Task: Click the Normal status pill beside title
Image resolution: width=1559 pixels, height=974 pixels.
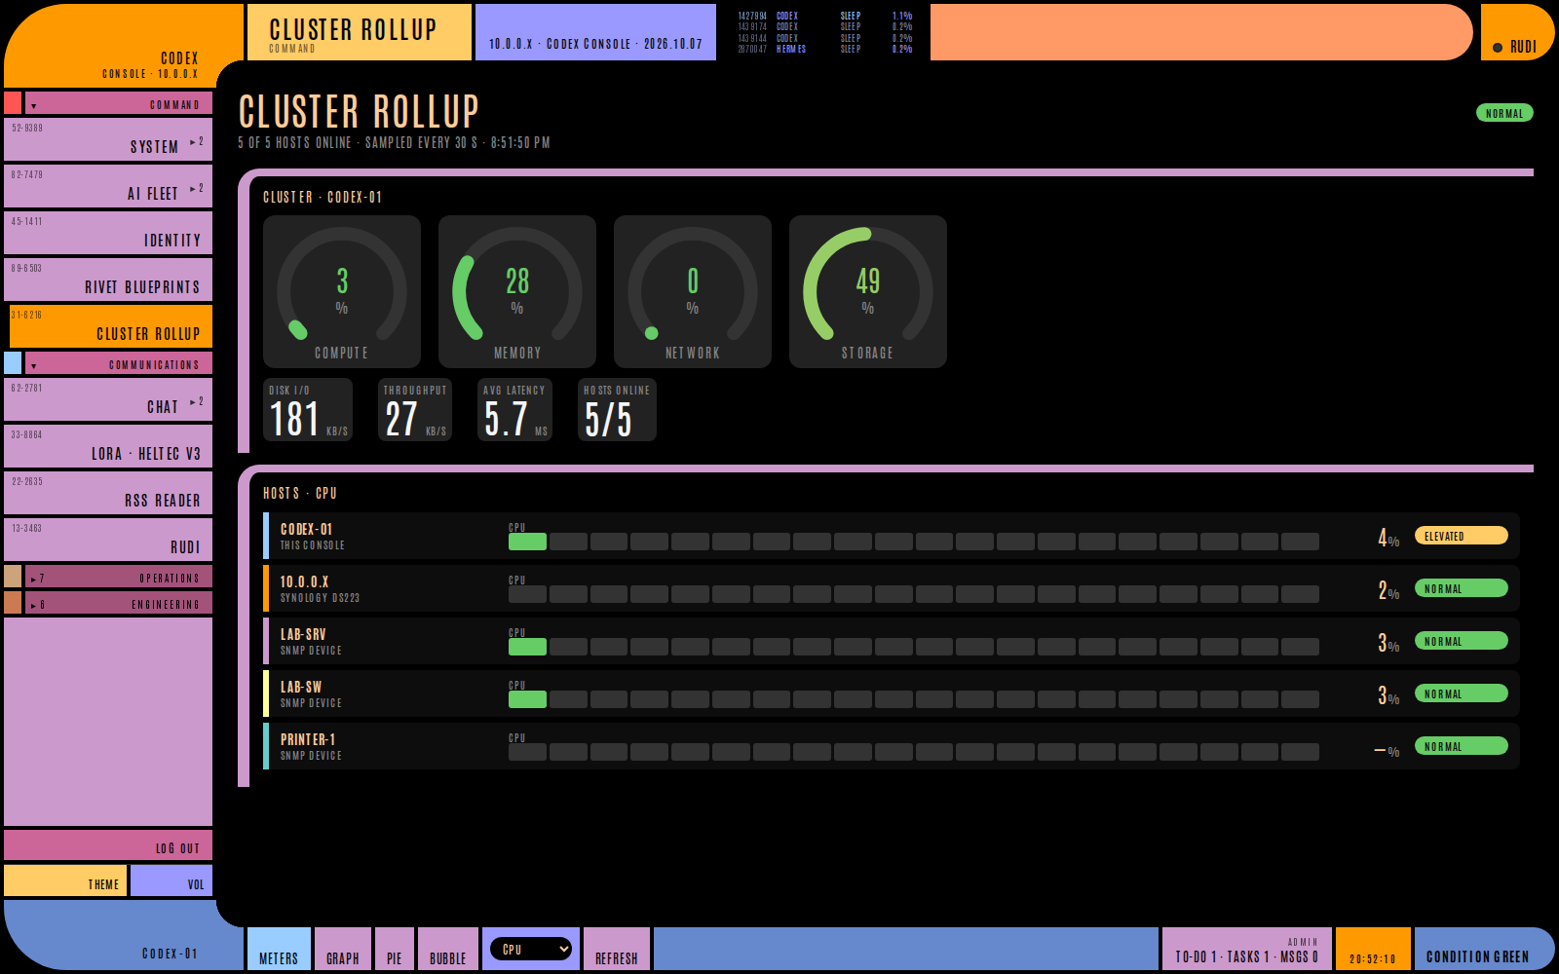Action: coord(1504,113)
